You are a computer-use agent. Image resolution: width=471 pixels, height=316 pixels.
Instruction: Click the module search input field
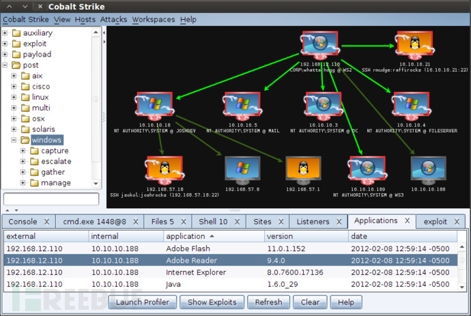coord(51,199)
